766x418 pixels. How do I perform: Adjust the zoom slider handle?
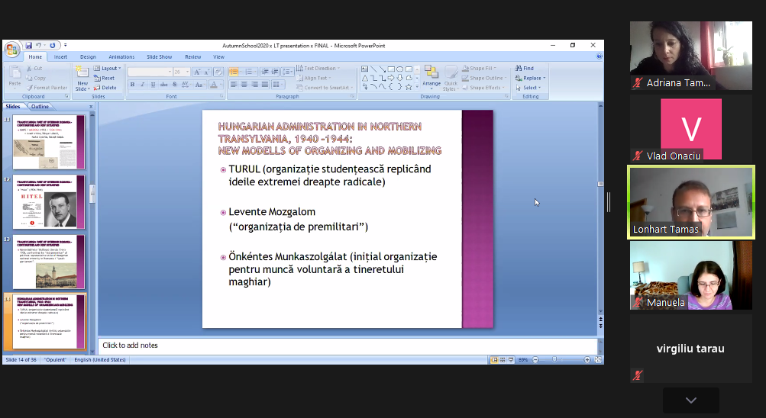tap(554, 360)
